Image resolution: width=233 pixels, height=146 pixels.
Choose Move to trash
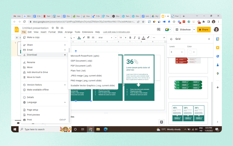45,77
